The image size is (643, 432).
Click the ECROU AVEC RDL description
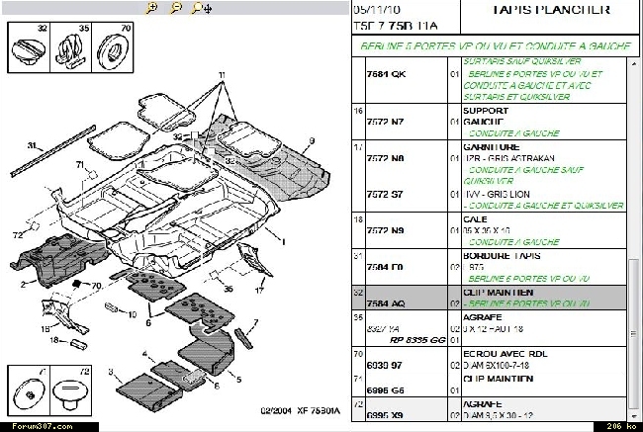(505, 354)
